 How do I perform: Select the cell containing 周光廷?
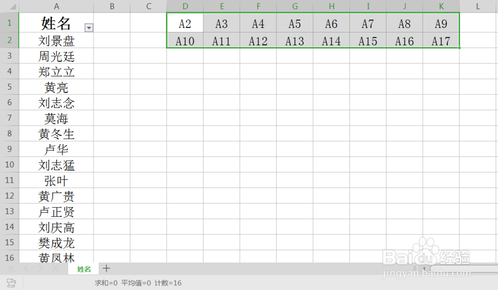56,56
